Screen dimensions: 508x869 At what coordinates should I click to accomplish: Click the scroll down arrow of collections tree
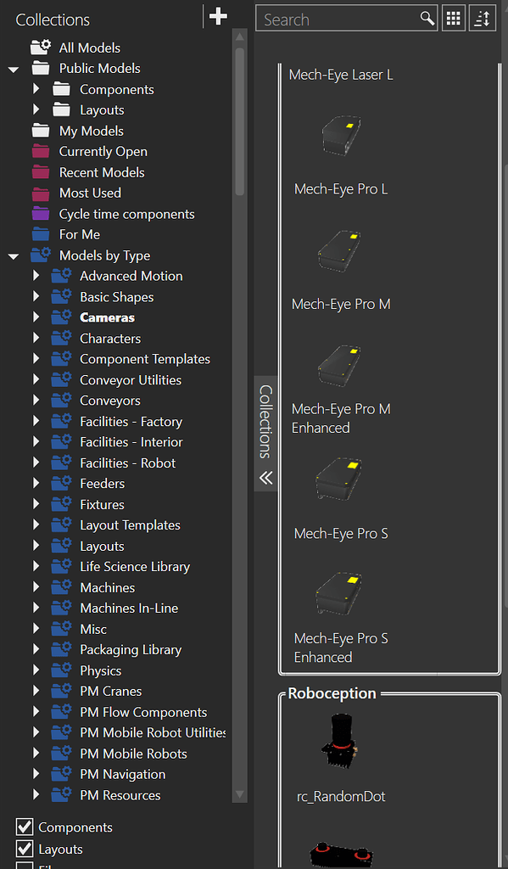[x=240, y=793]
